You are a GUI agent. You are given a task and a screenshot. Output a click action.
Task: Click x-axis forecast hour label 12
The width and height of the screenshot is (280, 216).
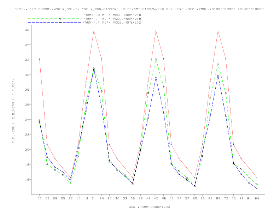71,198
